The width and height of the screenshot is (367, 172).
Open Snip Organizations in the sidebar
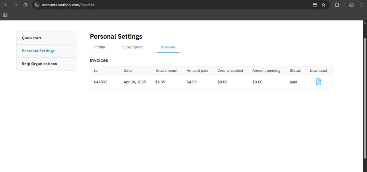pos(46,64)
